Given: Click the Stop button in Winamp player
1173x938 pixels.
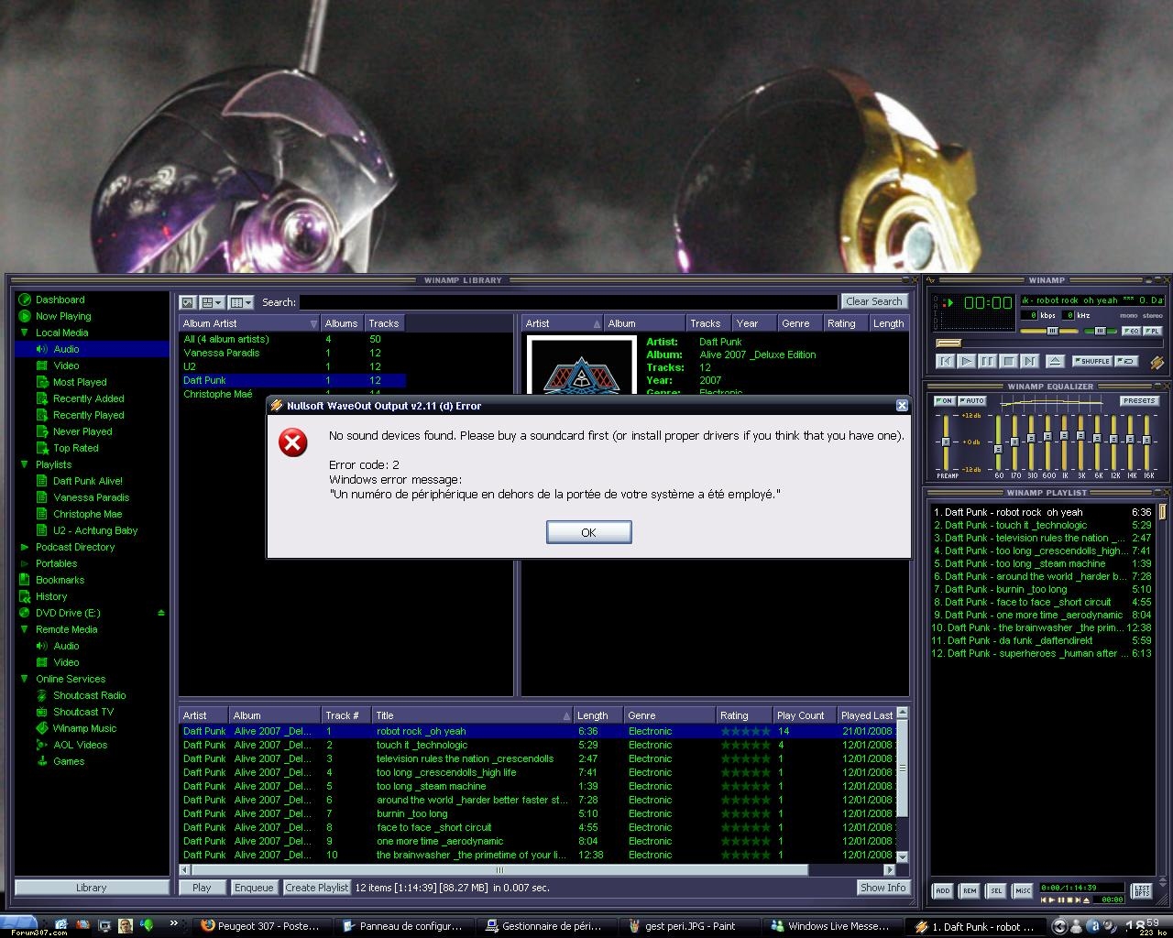Looking at the screenshot, I should click(1009, 361).
